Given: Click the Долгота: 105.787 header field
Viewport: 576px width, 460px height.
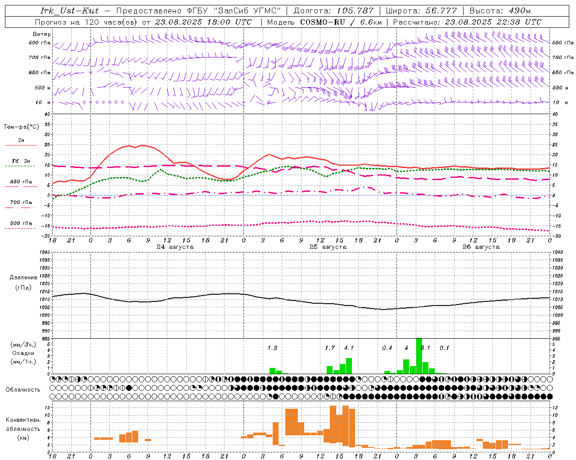Looking at the screenshot, I should [333, 11].
